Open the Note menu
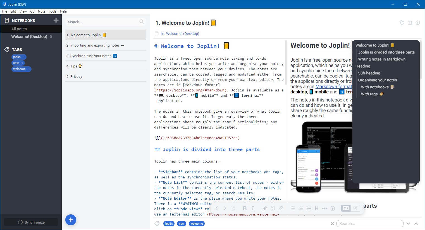Screen dimensions: 425x230 point(42,11)
